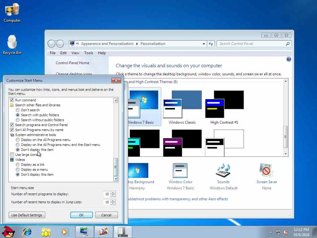Select Search without public folders

18,120
